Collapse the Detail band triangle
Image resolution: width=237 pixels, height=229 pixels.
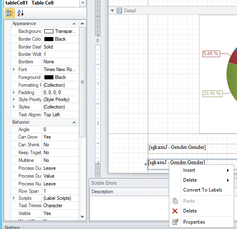point(112,11)
